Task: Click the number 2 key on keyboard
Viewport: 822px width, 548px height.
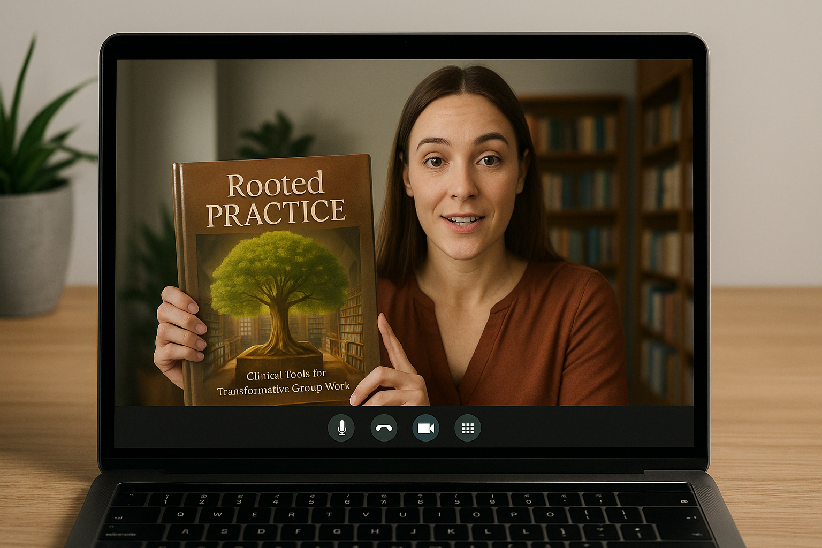Action: coord(202,499)
